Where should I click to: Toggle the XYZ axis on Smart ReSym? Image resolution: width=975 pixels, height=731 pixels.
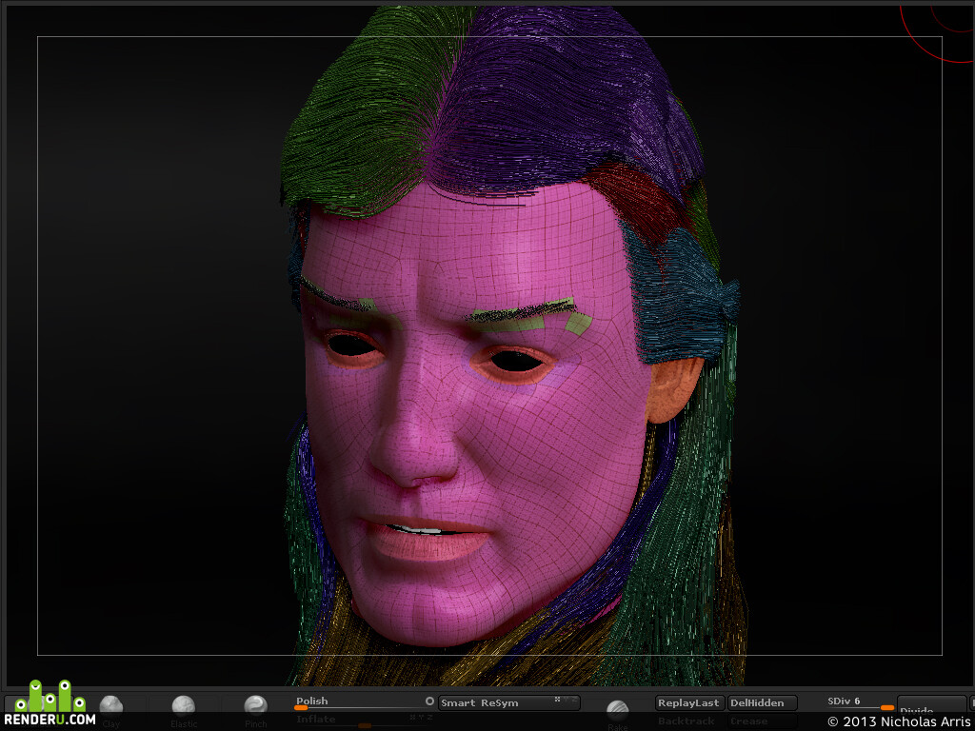click(x=566, y=700)
